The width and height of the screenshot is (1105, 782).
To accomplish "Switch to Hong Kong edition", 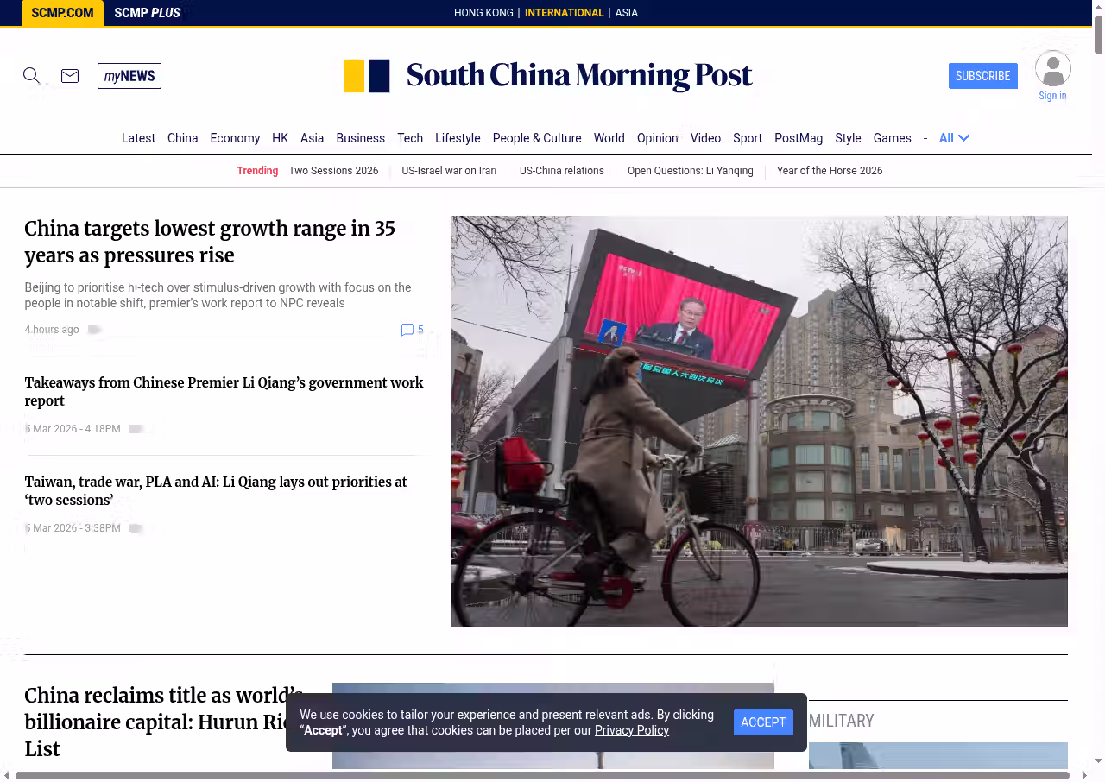I will [x=483, y=13].
